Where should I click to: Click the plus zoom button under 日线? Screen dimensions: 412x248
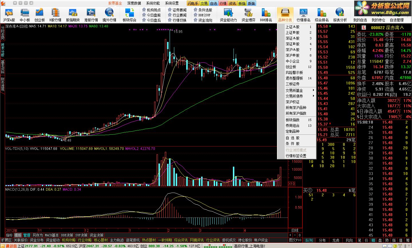tap(290, 235)
